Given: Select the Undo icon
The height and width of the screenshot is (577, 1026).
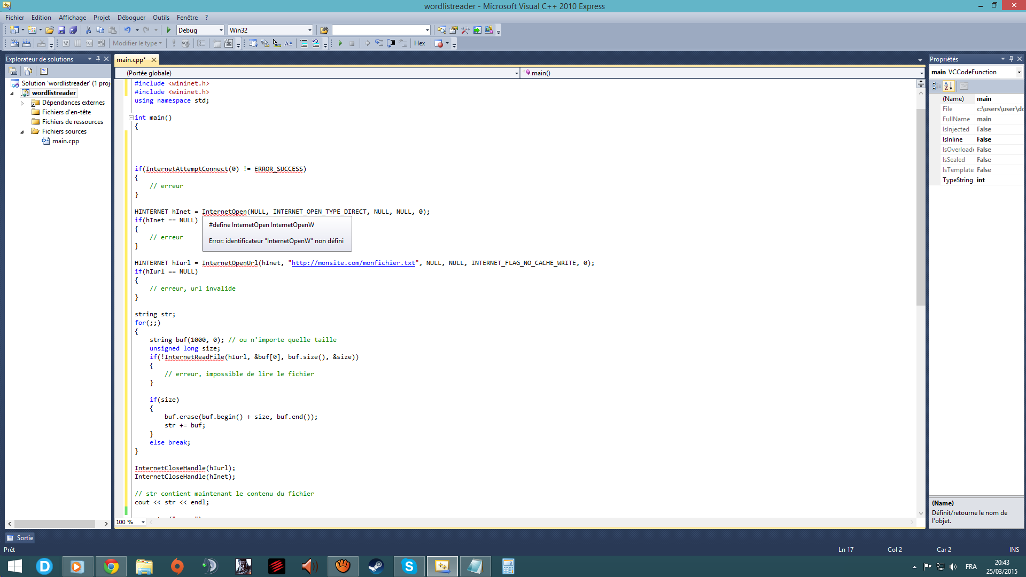Looking at the screenshot, I should tap(127, 30).
